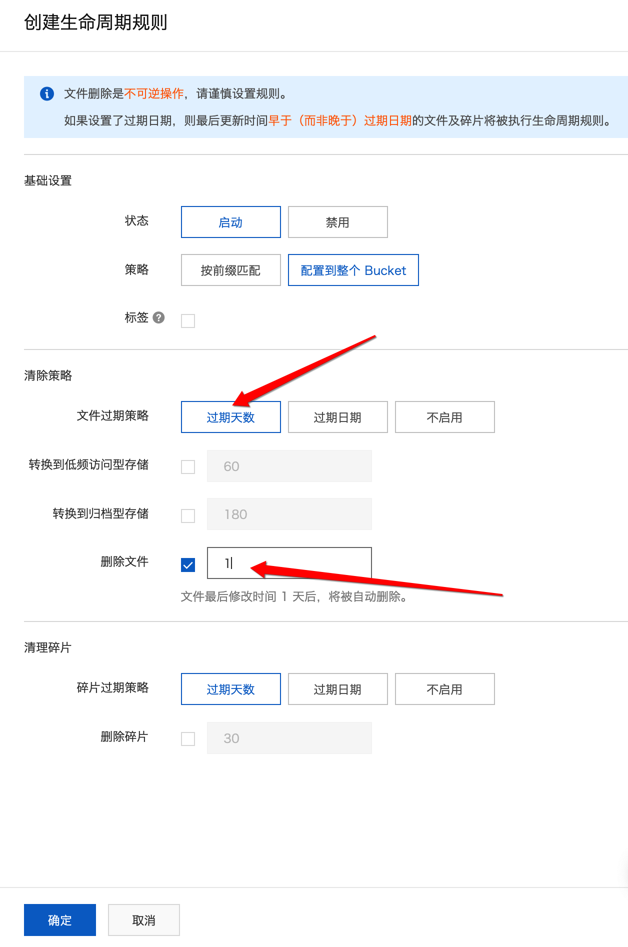
Task: Click the help question mark beside 标签
Action: (x=158, y=317)
